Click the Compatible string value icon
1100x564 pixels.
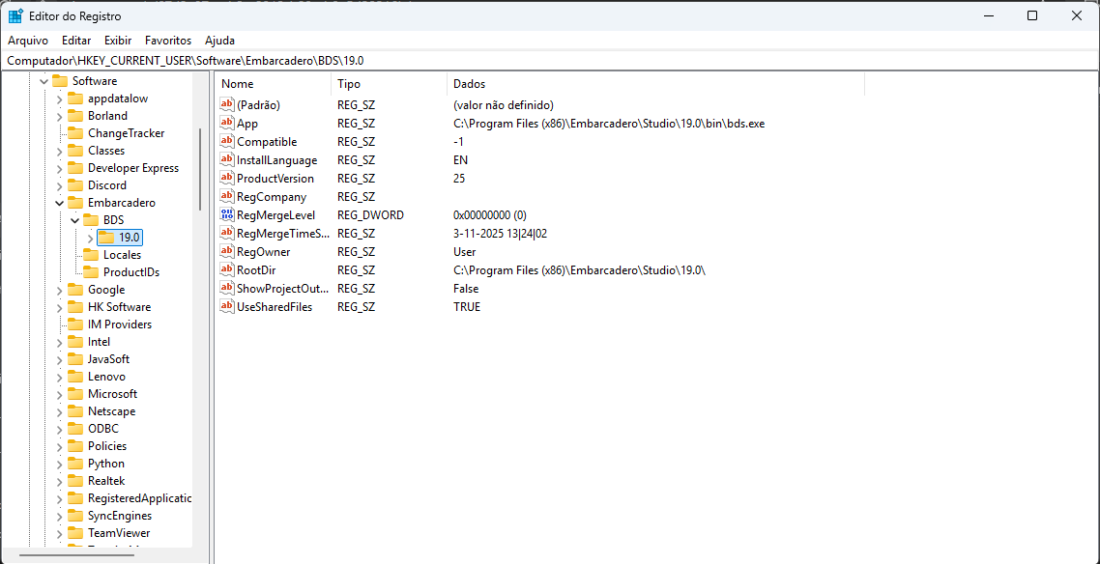[226, 142]
